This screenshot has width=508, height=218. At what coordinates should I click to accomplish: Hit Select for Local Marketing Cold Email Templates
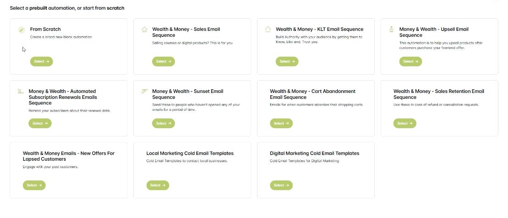click(x=158, y=185)
